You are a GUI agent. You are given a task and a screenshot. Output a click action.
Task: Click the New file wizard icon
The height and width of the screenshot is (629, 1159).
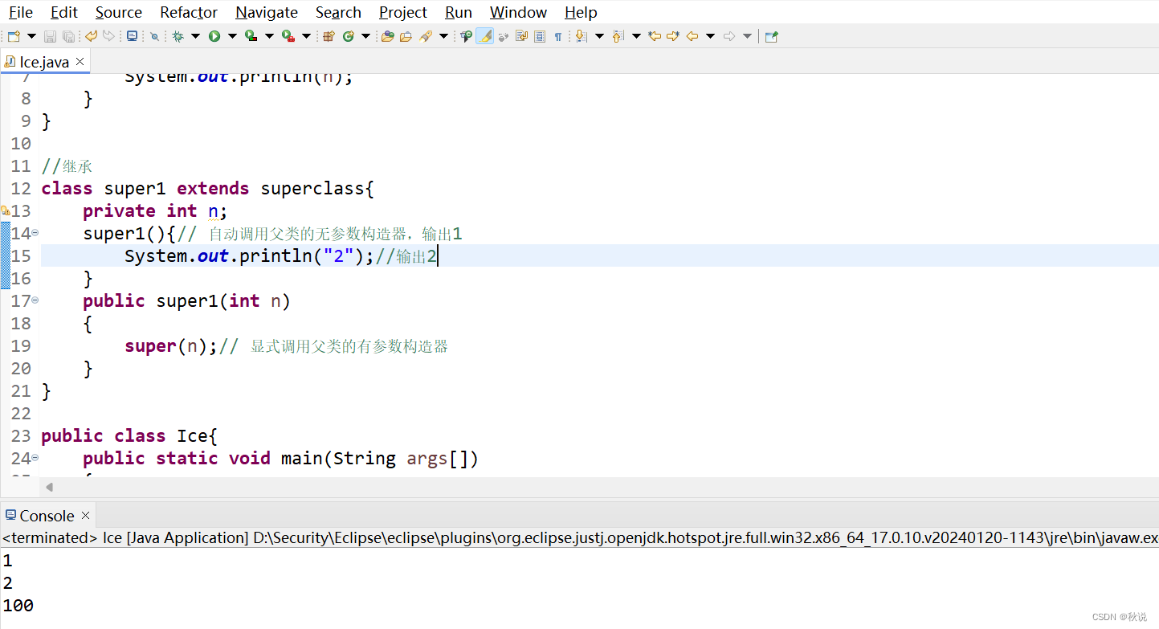14,36
